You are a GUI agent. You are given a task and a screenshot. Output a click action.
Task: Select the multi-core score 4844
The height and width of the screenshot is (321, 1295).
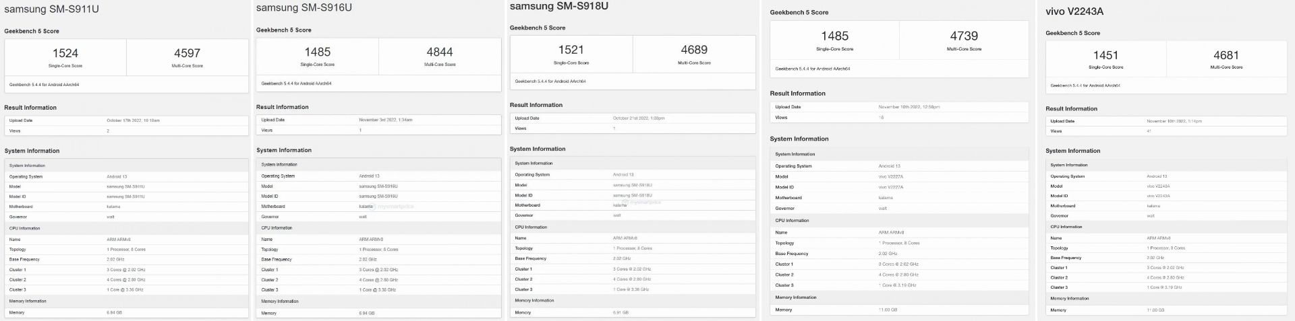tap(440, 52)
